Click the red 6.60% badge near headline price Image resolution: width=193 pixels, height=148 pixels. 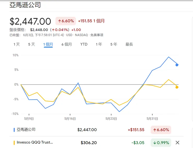pyautogui.click(x=66, y=21)
